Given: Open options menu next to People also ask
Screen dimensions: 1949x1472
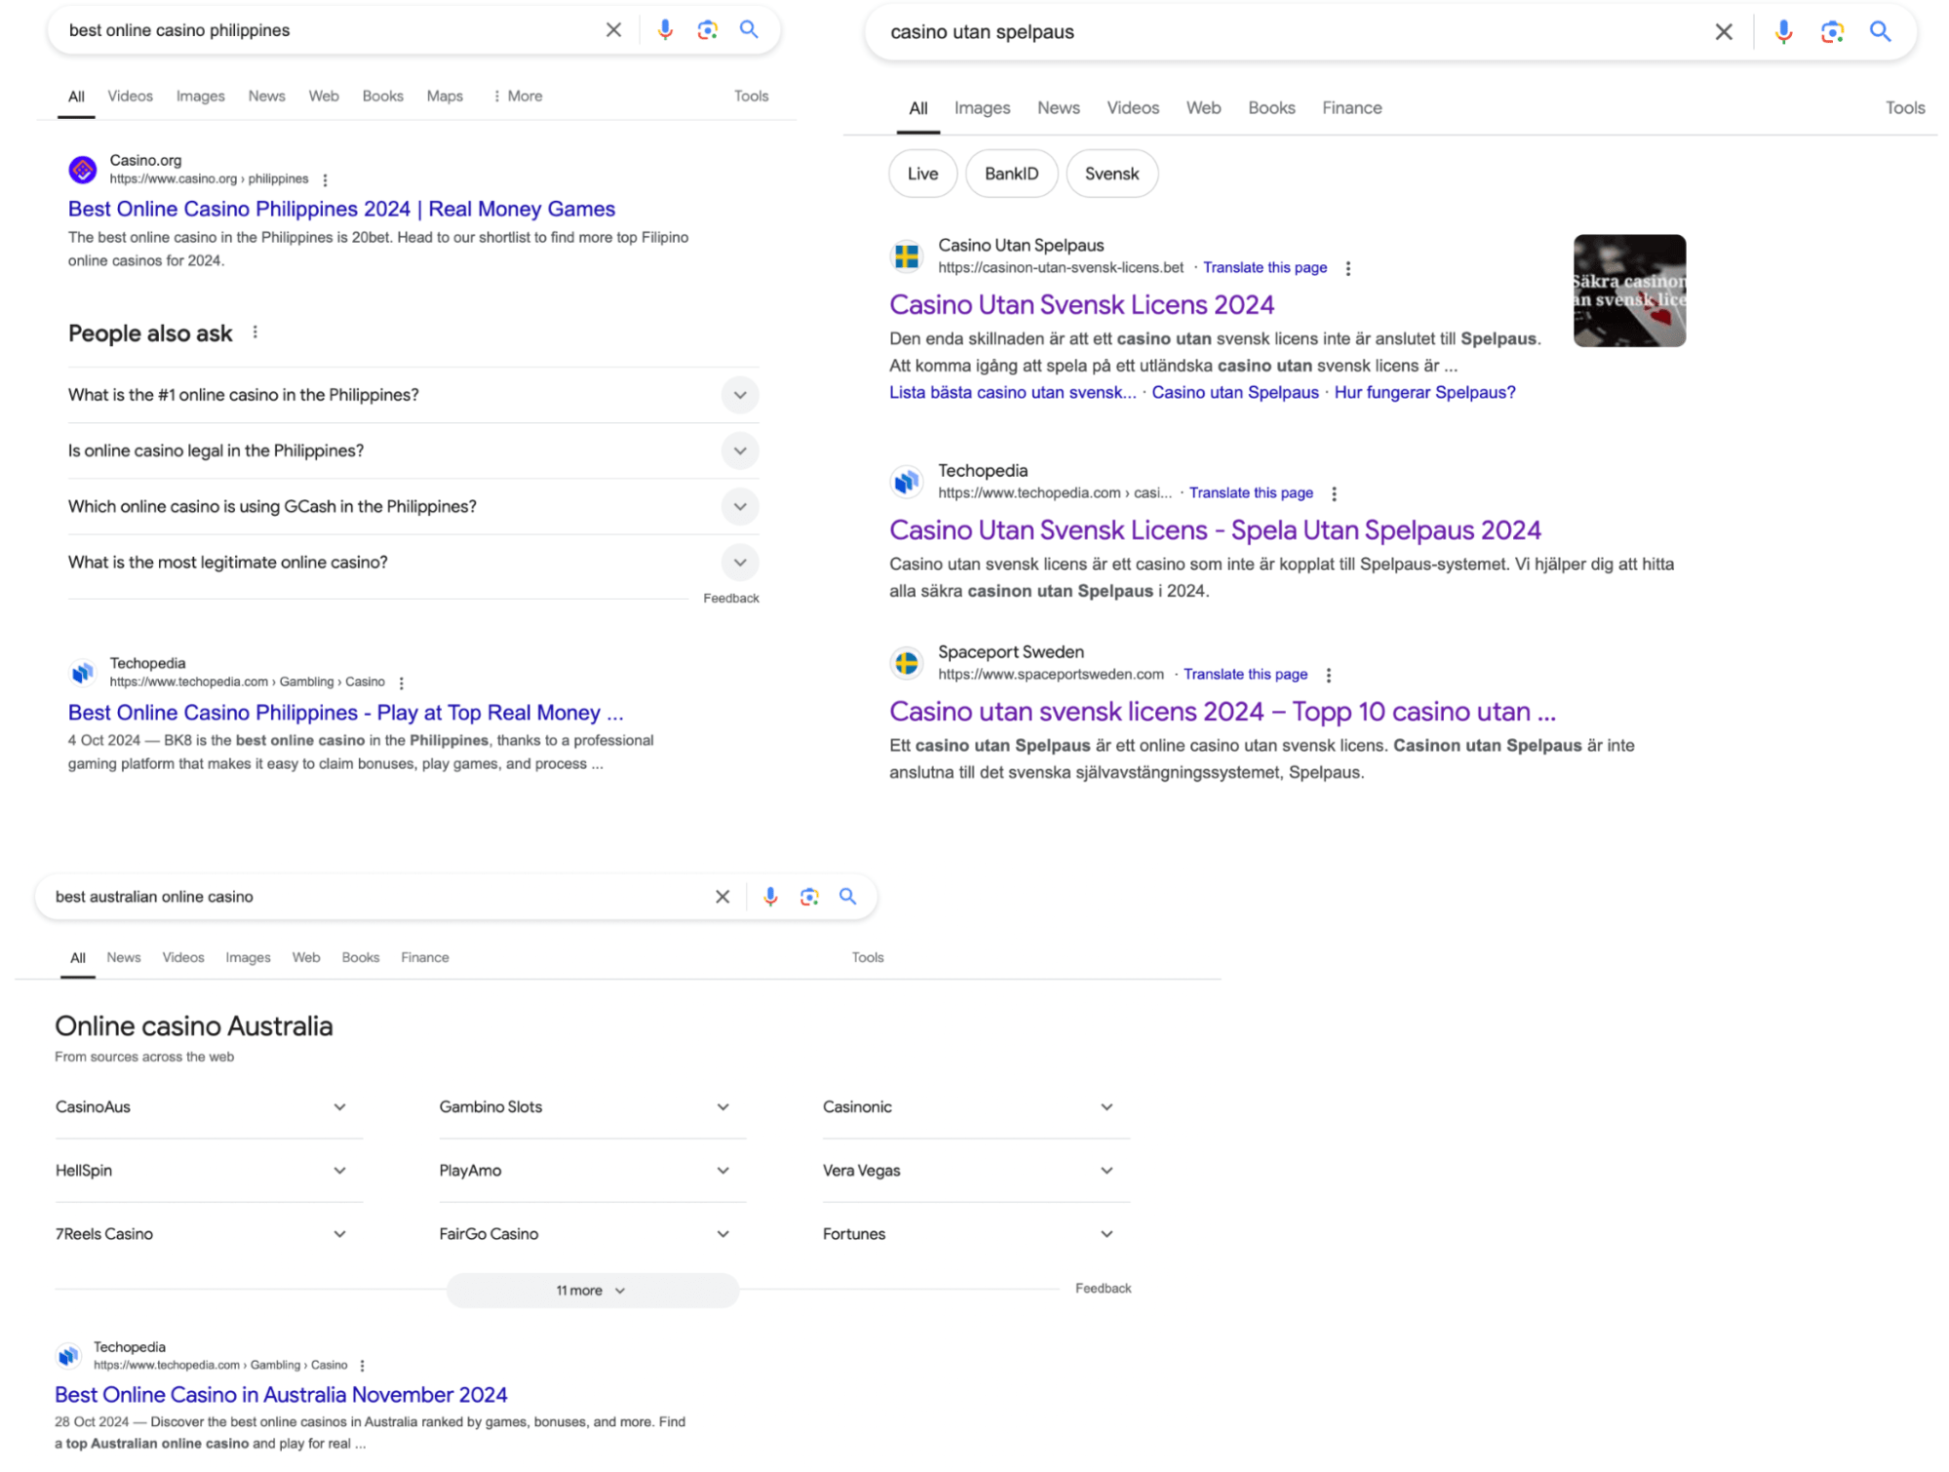Looking at the screenshot, I should [255, 333].
